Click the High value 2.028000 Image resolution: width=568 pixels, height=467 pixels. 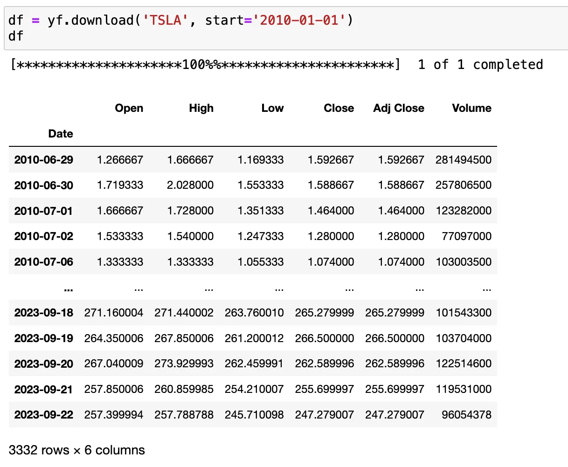pos(190,185)
